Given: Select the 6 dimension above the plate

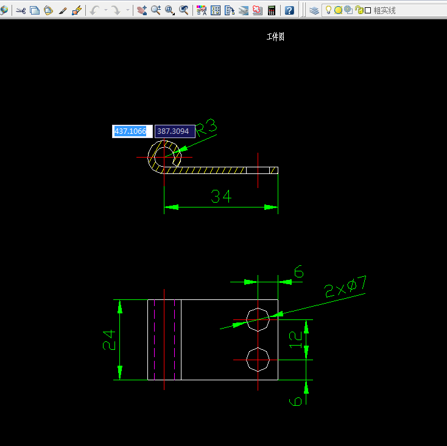Looking at the screenshot, I should (x=299, y=271).
